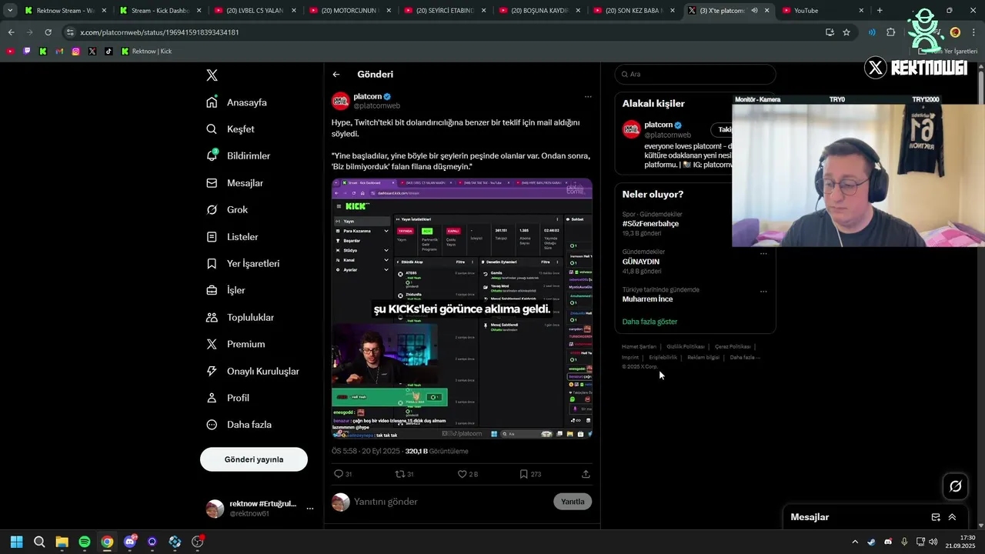Open İşler jobs page

[225, 290]
